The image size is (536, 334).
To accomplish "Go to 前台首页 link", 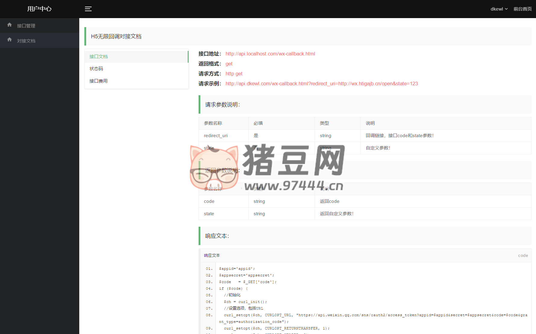I will tap(522, 9).
